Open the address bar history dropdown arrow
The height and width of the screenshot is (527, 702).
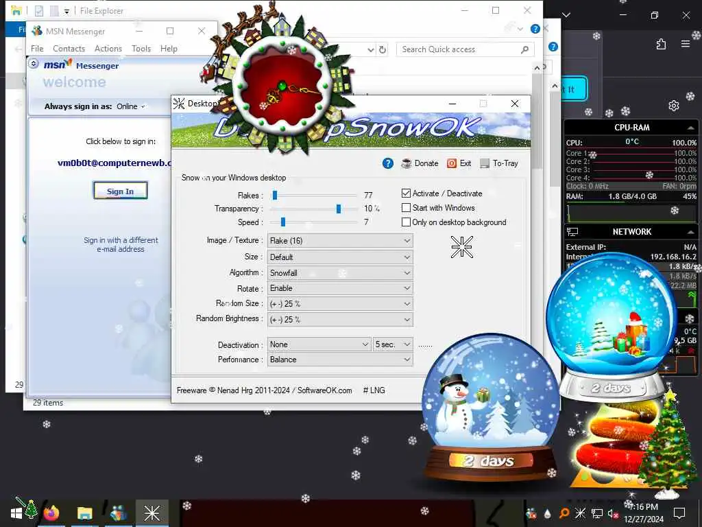pos(371,49)
